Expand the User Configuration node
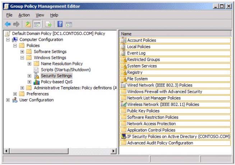The height and width of the screenshot is (165, 235). click(x=8, y=100)
